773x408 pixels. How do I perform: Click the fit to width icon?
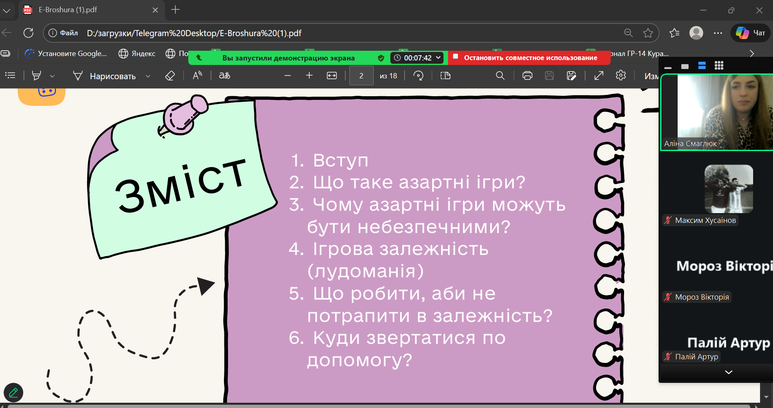coord(332,76)
